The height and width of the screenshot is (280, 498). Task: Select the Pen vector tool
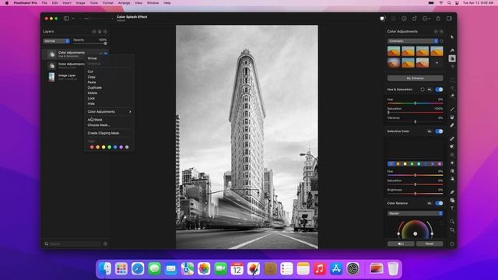tap(452, 192)
